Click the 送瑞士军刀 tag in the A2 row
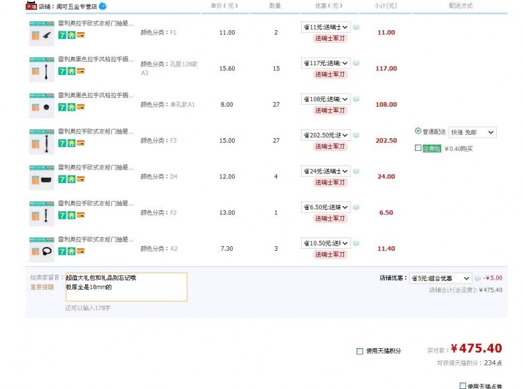 pos(330,254)
